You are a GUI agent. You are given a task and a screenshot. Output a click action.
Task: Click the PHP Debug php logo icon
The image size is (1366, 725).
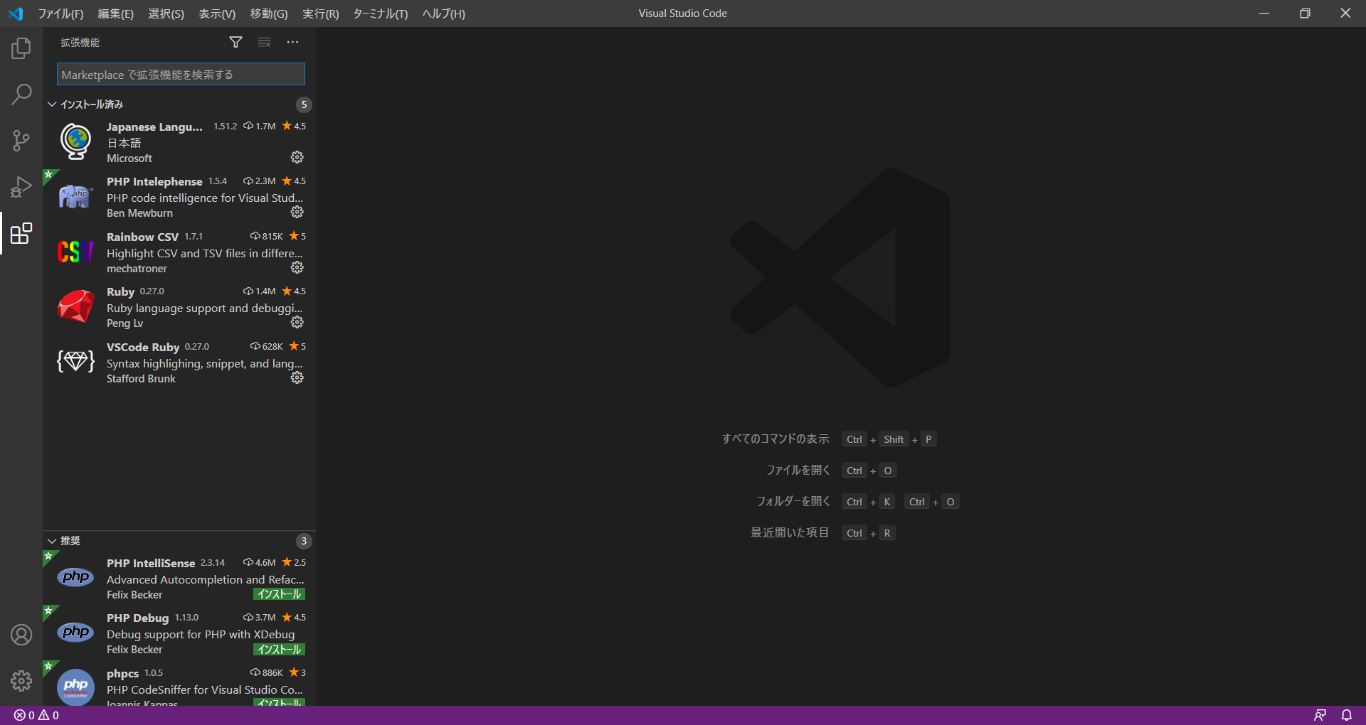(x=75, y=632)
